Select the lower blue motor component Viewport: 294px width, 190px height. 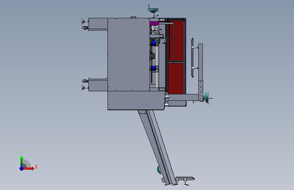[154, 68]
